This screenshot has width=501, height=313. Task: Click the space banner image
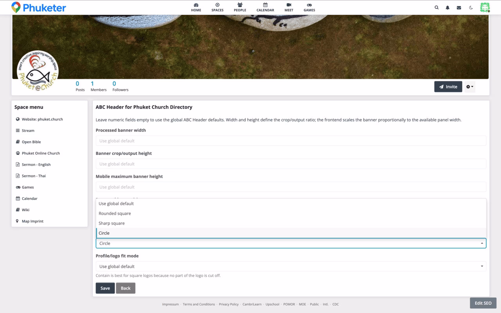[250, 47]
